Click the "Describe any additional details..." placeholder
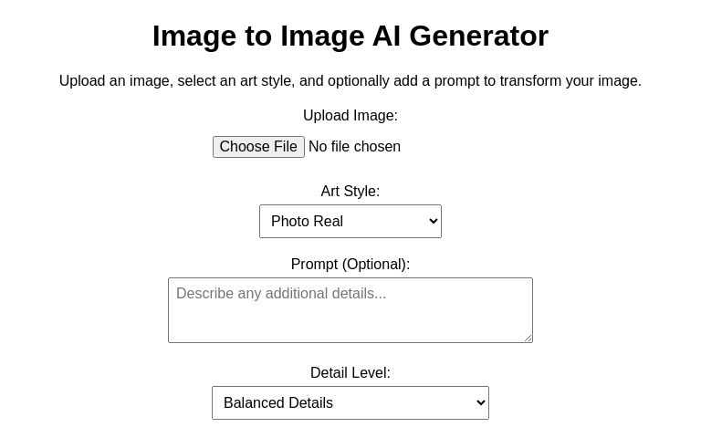 click(281, 294)
